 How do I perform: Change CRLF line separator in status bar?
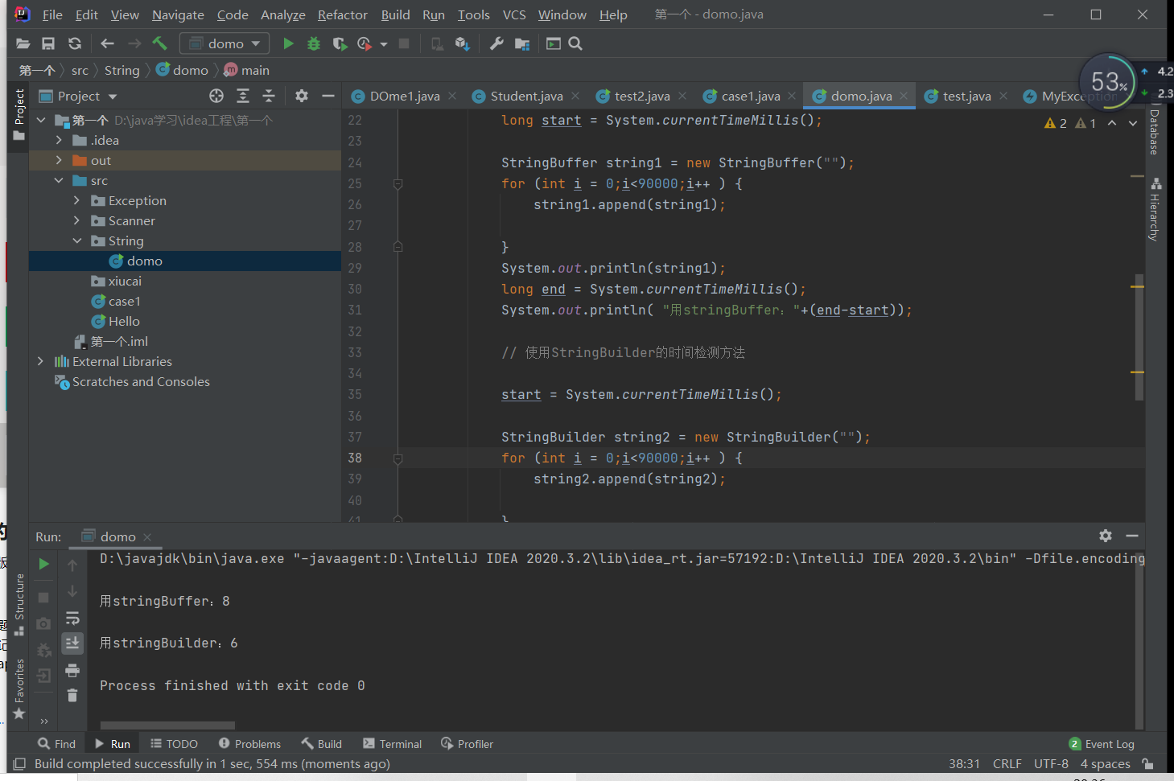click(1007, 764)
